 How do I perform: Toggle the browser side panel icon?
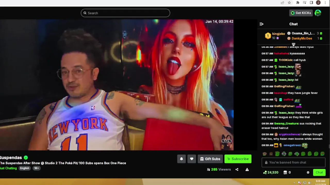[311, 3]
